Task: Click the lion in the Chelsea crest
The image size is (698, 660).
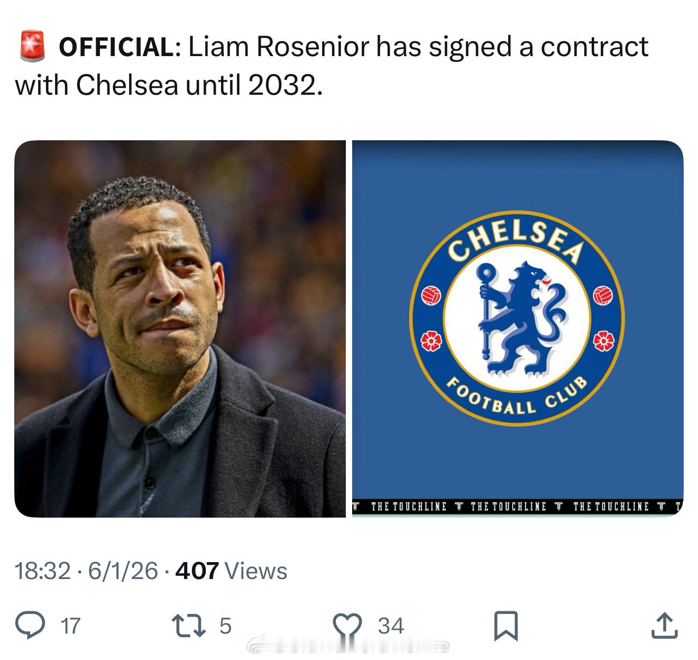Action: [x=516, y=318]
